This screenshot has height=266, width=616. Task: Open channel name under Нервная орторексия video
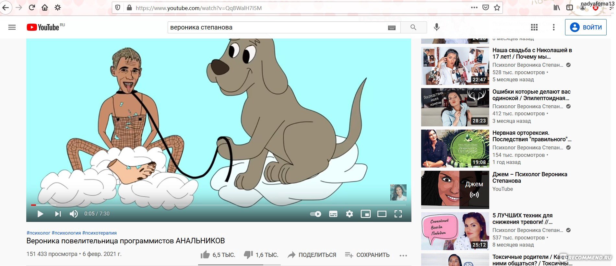tap(528, 147)
